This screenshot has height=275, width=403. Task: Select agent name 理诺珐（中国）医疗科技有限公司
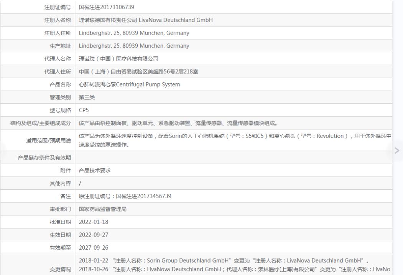(118, 59)
